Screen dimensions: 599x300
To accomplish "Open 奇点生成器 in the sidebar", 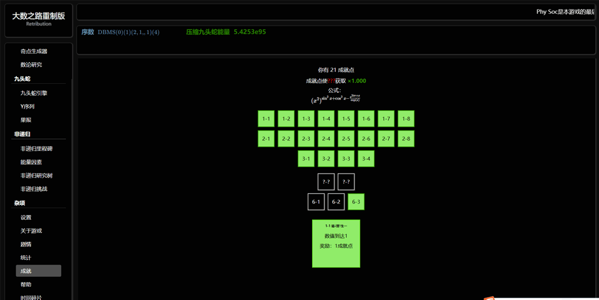I will click(x=34, y=51).
